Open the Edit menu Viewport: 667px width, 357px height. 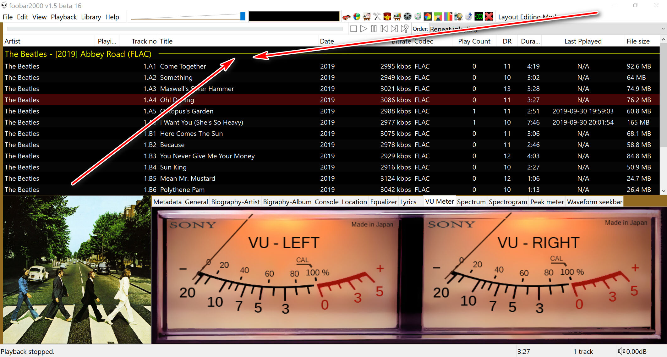[23, 17]
